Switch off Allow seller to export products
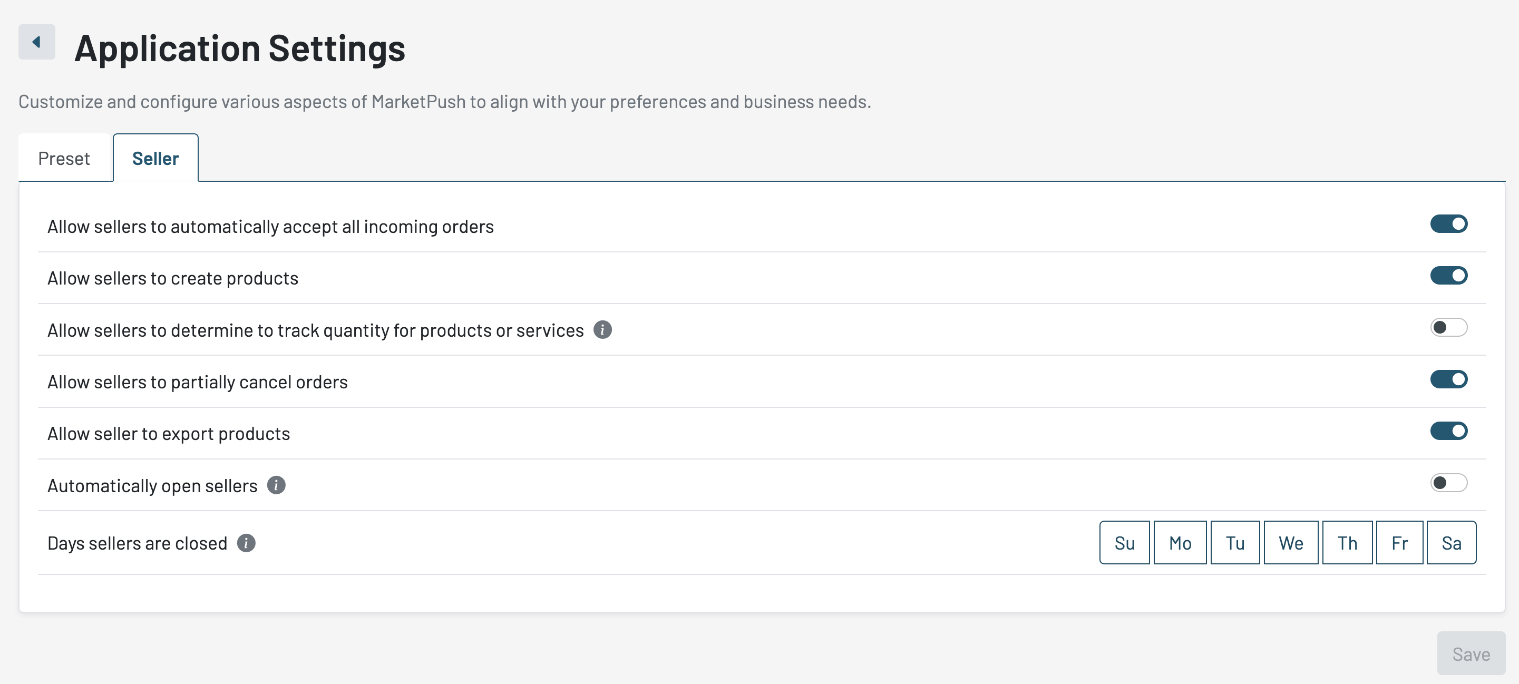 1448,431
